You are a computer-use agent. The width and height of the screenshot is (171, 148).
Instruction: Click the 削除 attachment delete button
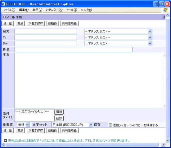59,118
